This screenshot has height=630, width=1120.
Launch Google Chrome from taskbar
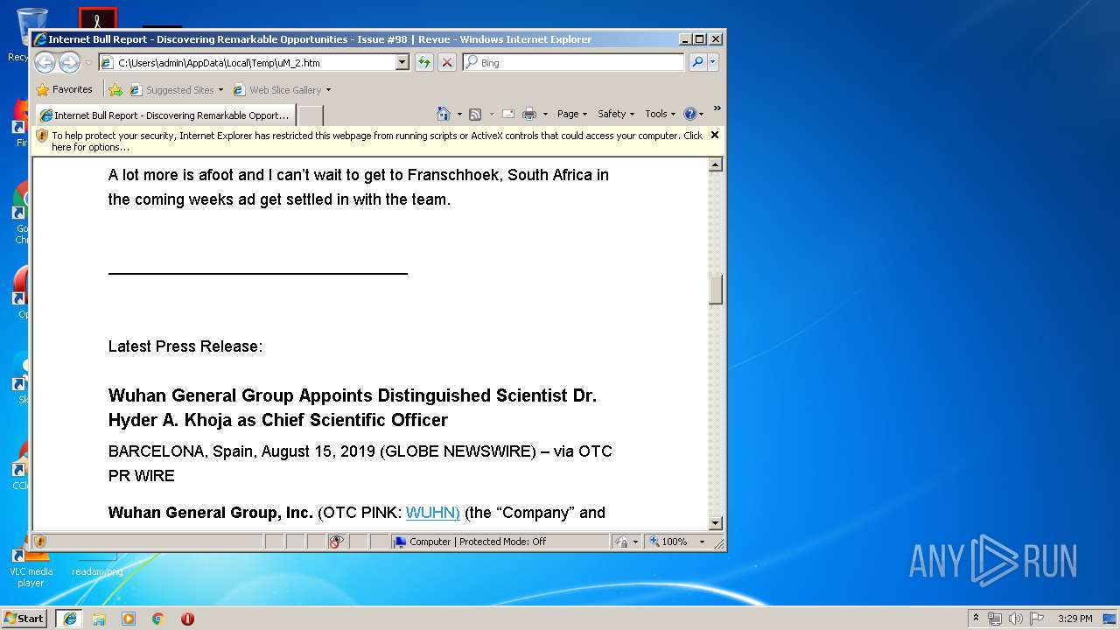(x=158, y=618)
